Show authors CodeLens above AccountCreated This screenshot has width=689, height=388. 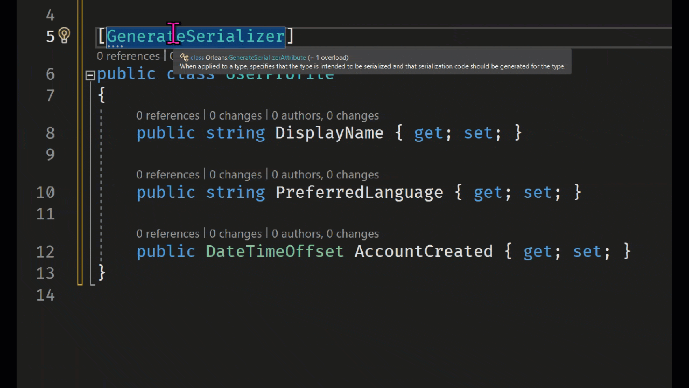(325, 234)
